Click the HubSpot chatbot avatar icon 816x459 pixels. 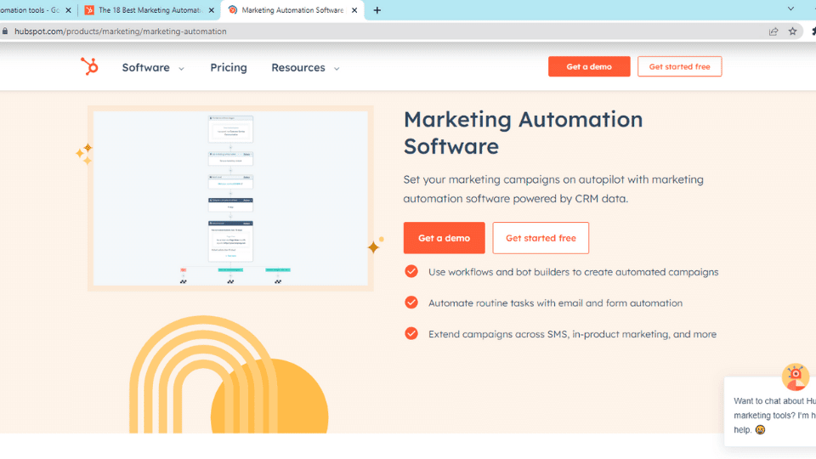coord(796,377)
